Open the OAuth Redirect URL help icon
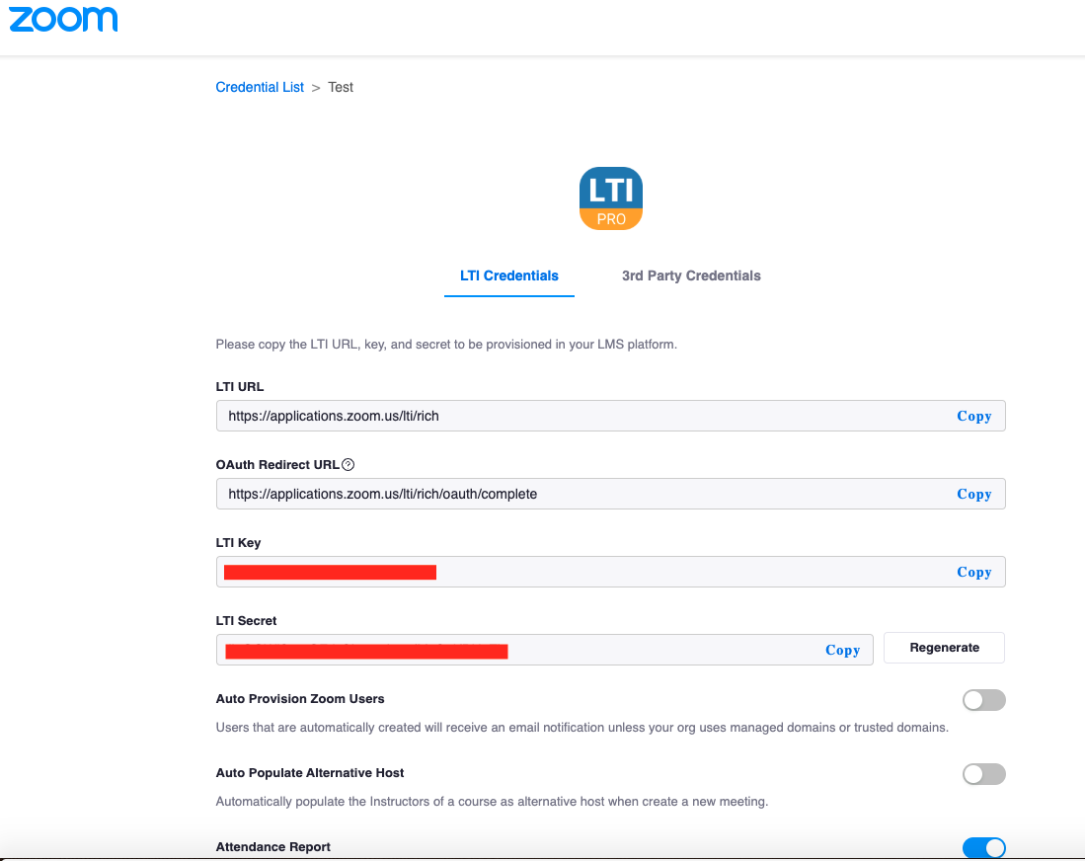Image resolution: width=1085 pixels, height=861 pixels. pos(349,465)
